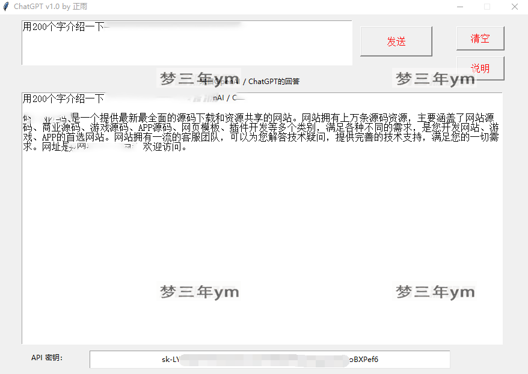Minimize the ChatGPT v1.0 window
Image resolution: width=528 pixels, height=374 pixels.
(460, 7)
